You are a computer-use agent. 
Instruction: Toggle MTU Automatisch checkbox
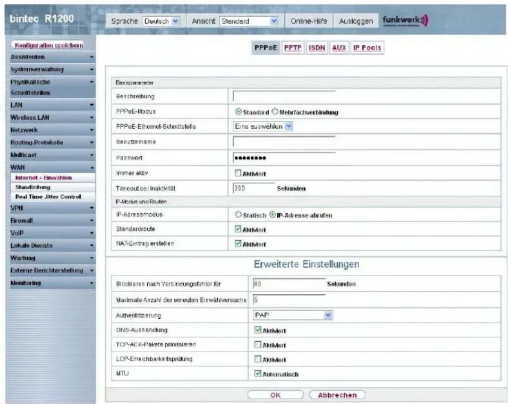click(258, 374)
